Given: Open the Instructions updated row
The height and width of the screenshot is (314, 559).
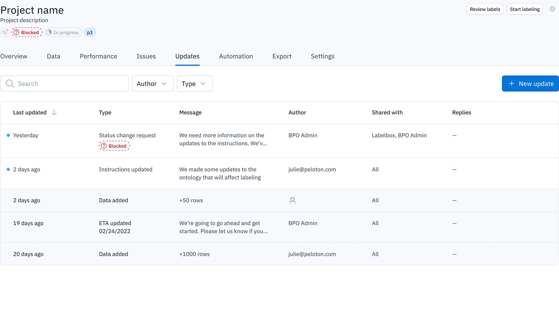Looking at the screenshot, I should click(279, 173).
